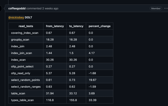Screen dimensions: 168x106
Task: Click the select_random_points value 19.67
Action: [93, 80]
